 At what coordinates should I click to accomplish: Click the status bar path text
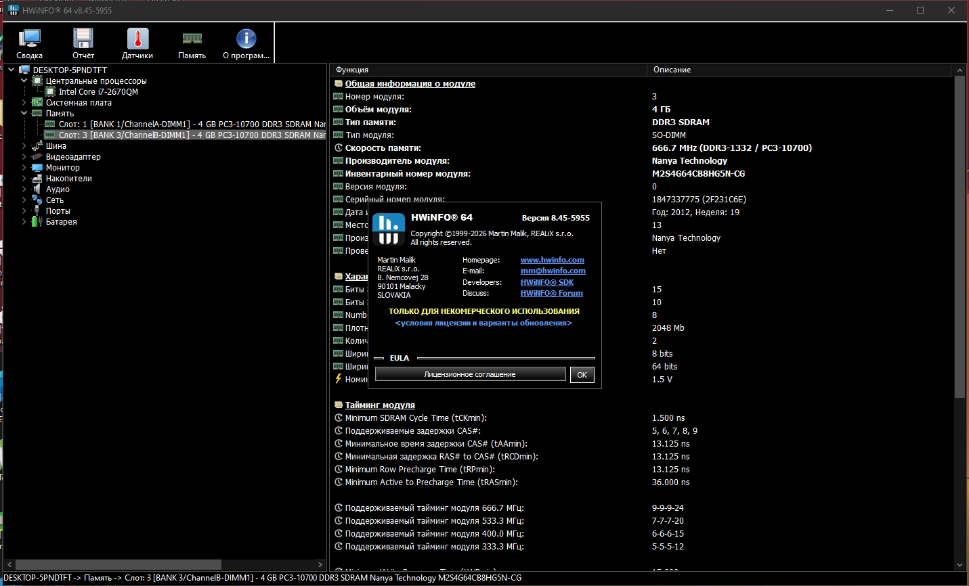pyautogui.click(x=263, y=578)
